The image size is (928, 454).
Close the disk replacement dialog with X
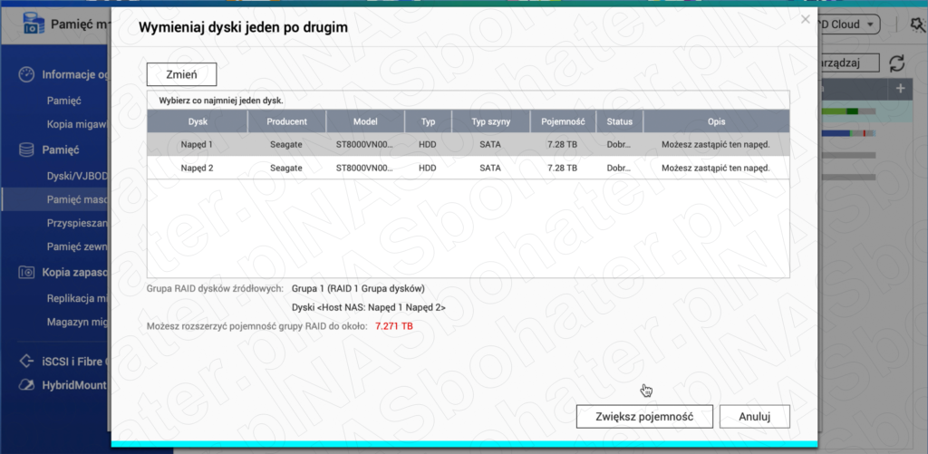806,19
